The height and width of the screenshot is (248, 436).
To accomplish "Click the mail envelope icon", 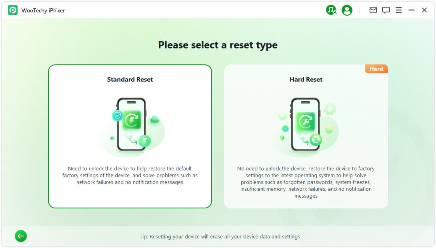I will coord(373,10).
